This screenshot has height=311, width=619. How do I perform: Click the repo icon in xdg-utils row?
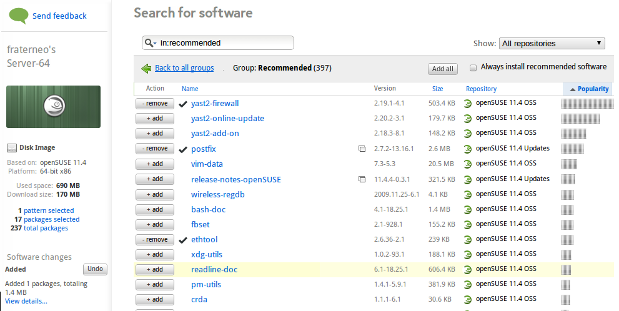(x=468, y=255)
